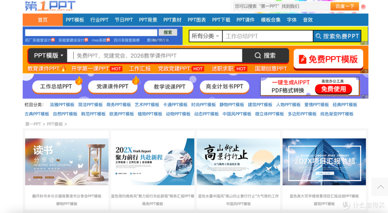Open the PPT模板 menu item
Image resolution: width=388 pixels, height=213 pixels.
pyautogui.click(x=75, y=20)
